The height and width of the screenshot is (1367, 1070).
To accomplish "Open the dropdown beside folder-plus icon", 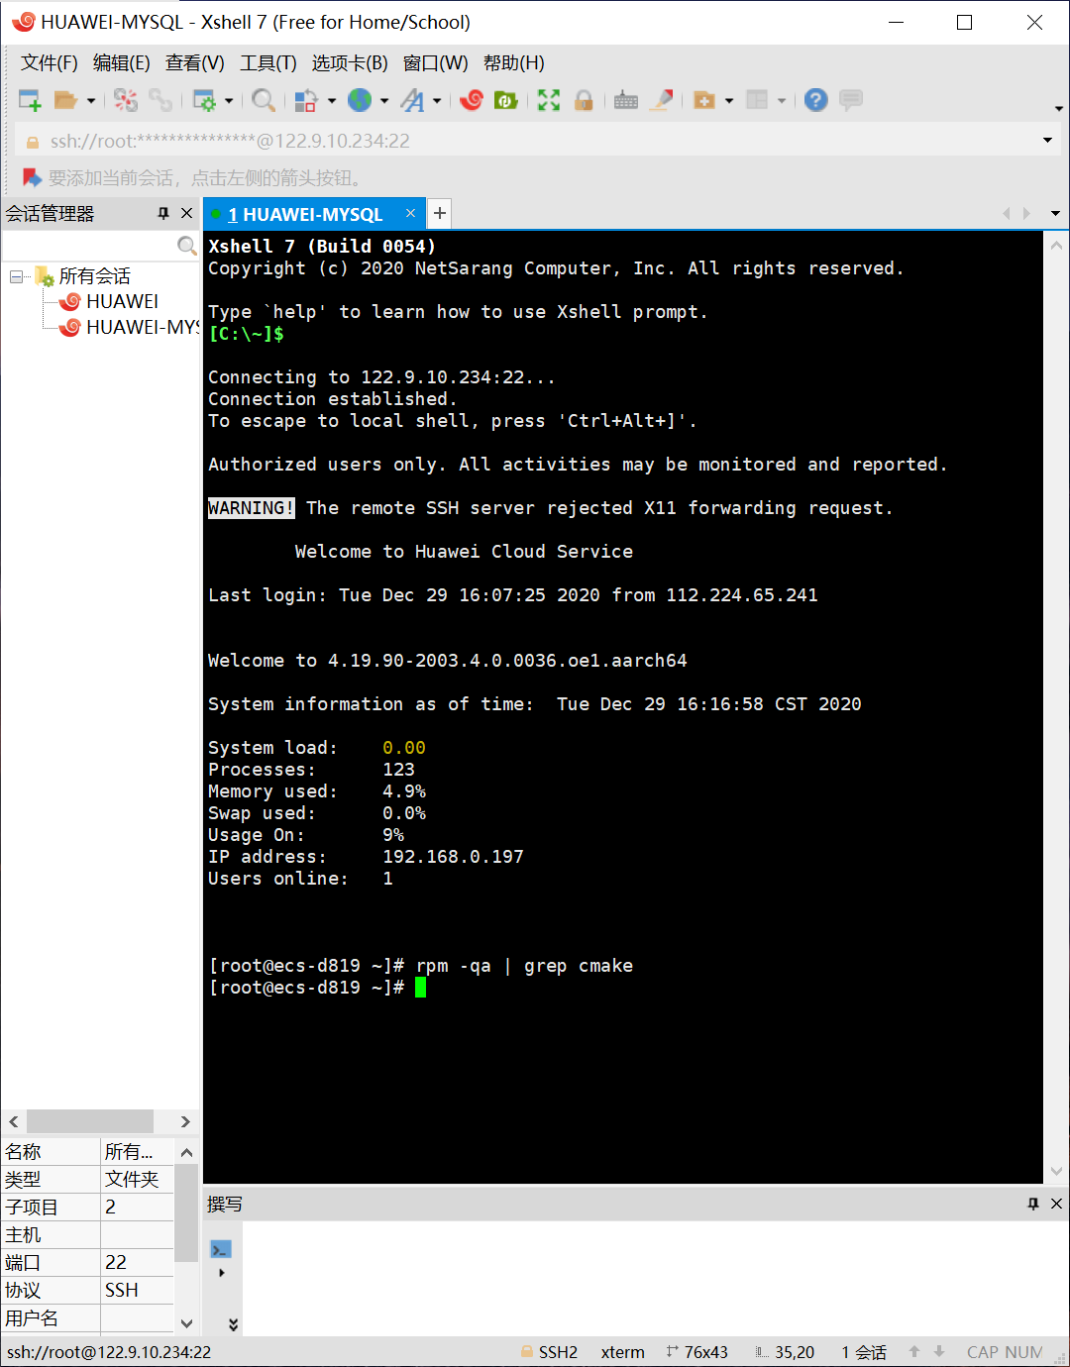I will tap(729, 100).
